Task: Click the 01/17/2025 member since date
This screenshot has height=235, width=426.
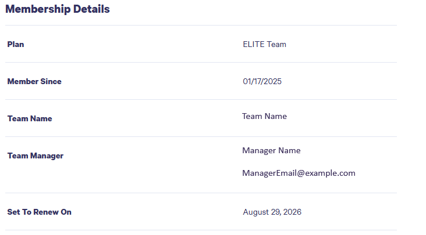Action: (x=262, y=81)
